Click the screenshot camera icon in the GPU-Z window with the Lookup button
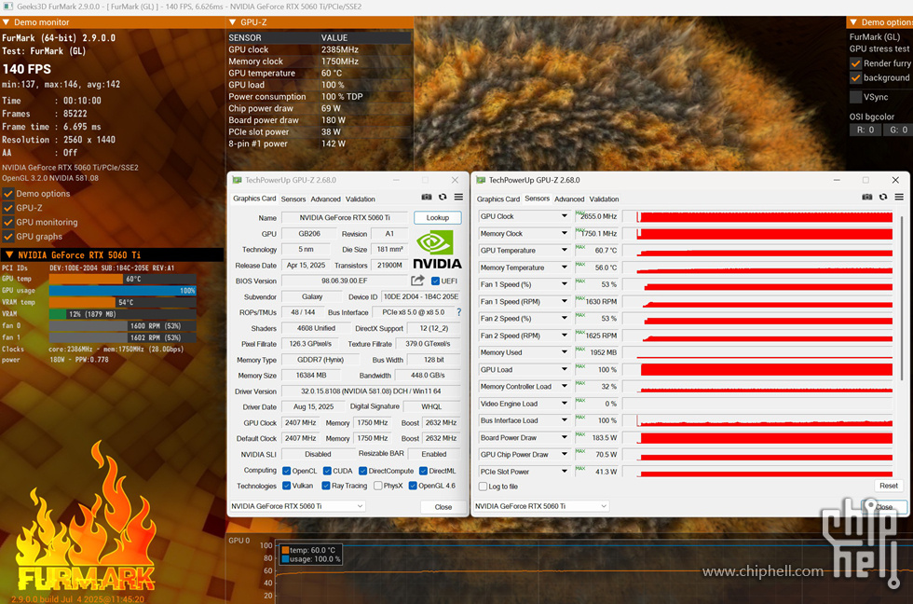Image resolution: width=913 pixels, height=604 pixels. tap(427, 198)
